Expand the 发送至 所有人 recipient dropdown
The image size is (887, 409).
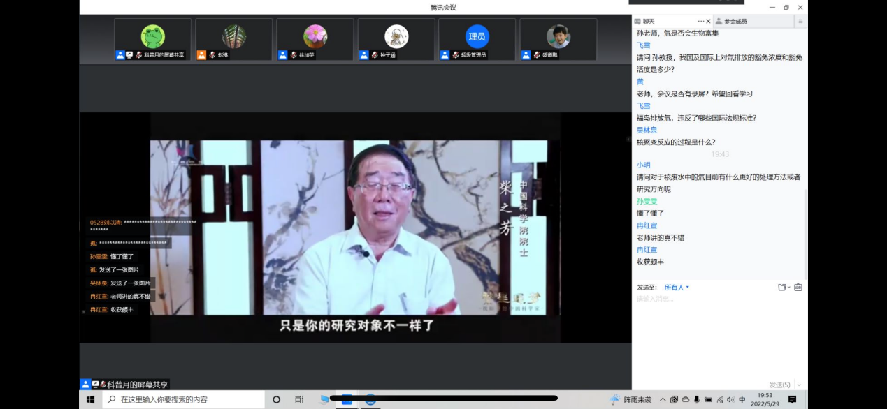[677, 288]
